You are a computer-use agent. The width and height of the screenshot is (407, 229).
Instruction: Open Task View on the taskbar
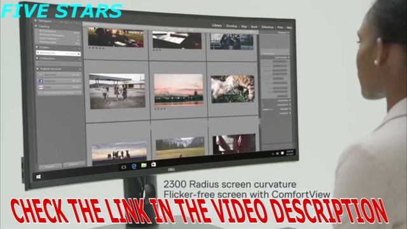(123, 167)
